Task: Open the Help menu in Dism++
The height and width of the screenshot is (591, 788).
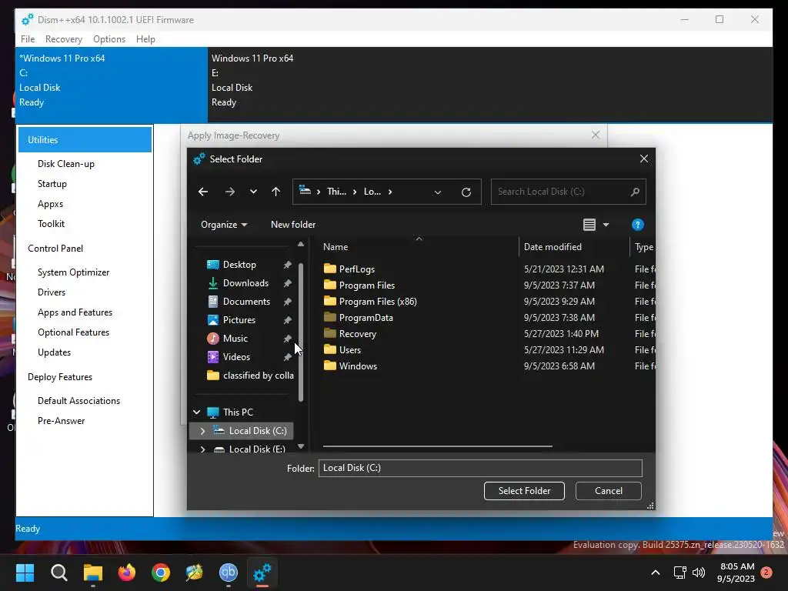Action: click(x=145, y=39)
